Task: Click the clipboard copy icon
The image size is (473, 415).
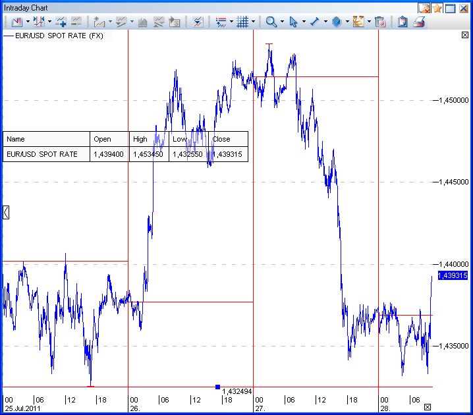Action: [403, 22]
